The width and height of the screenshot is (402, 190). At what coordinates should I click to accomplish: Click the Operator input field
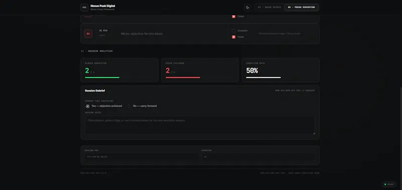coord(258,157)
